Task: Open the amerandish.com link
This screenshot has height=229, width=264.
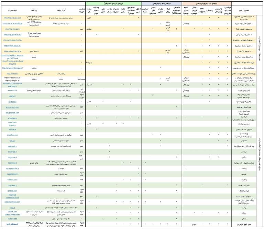Action: [12, 107]
